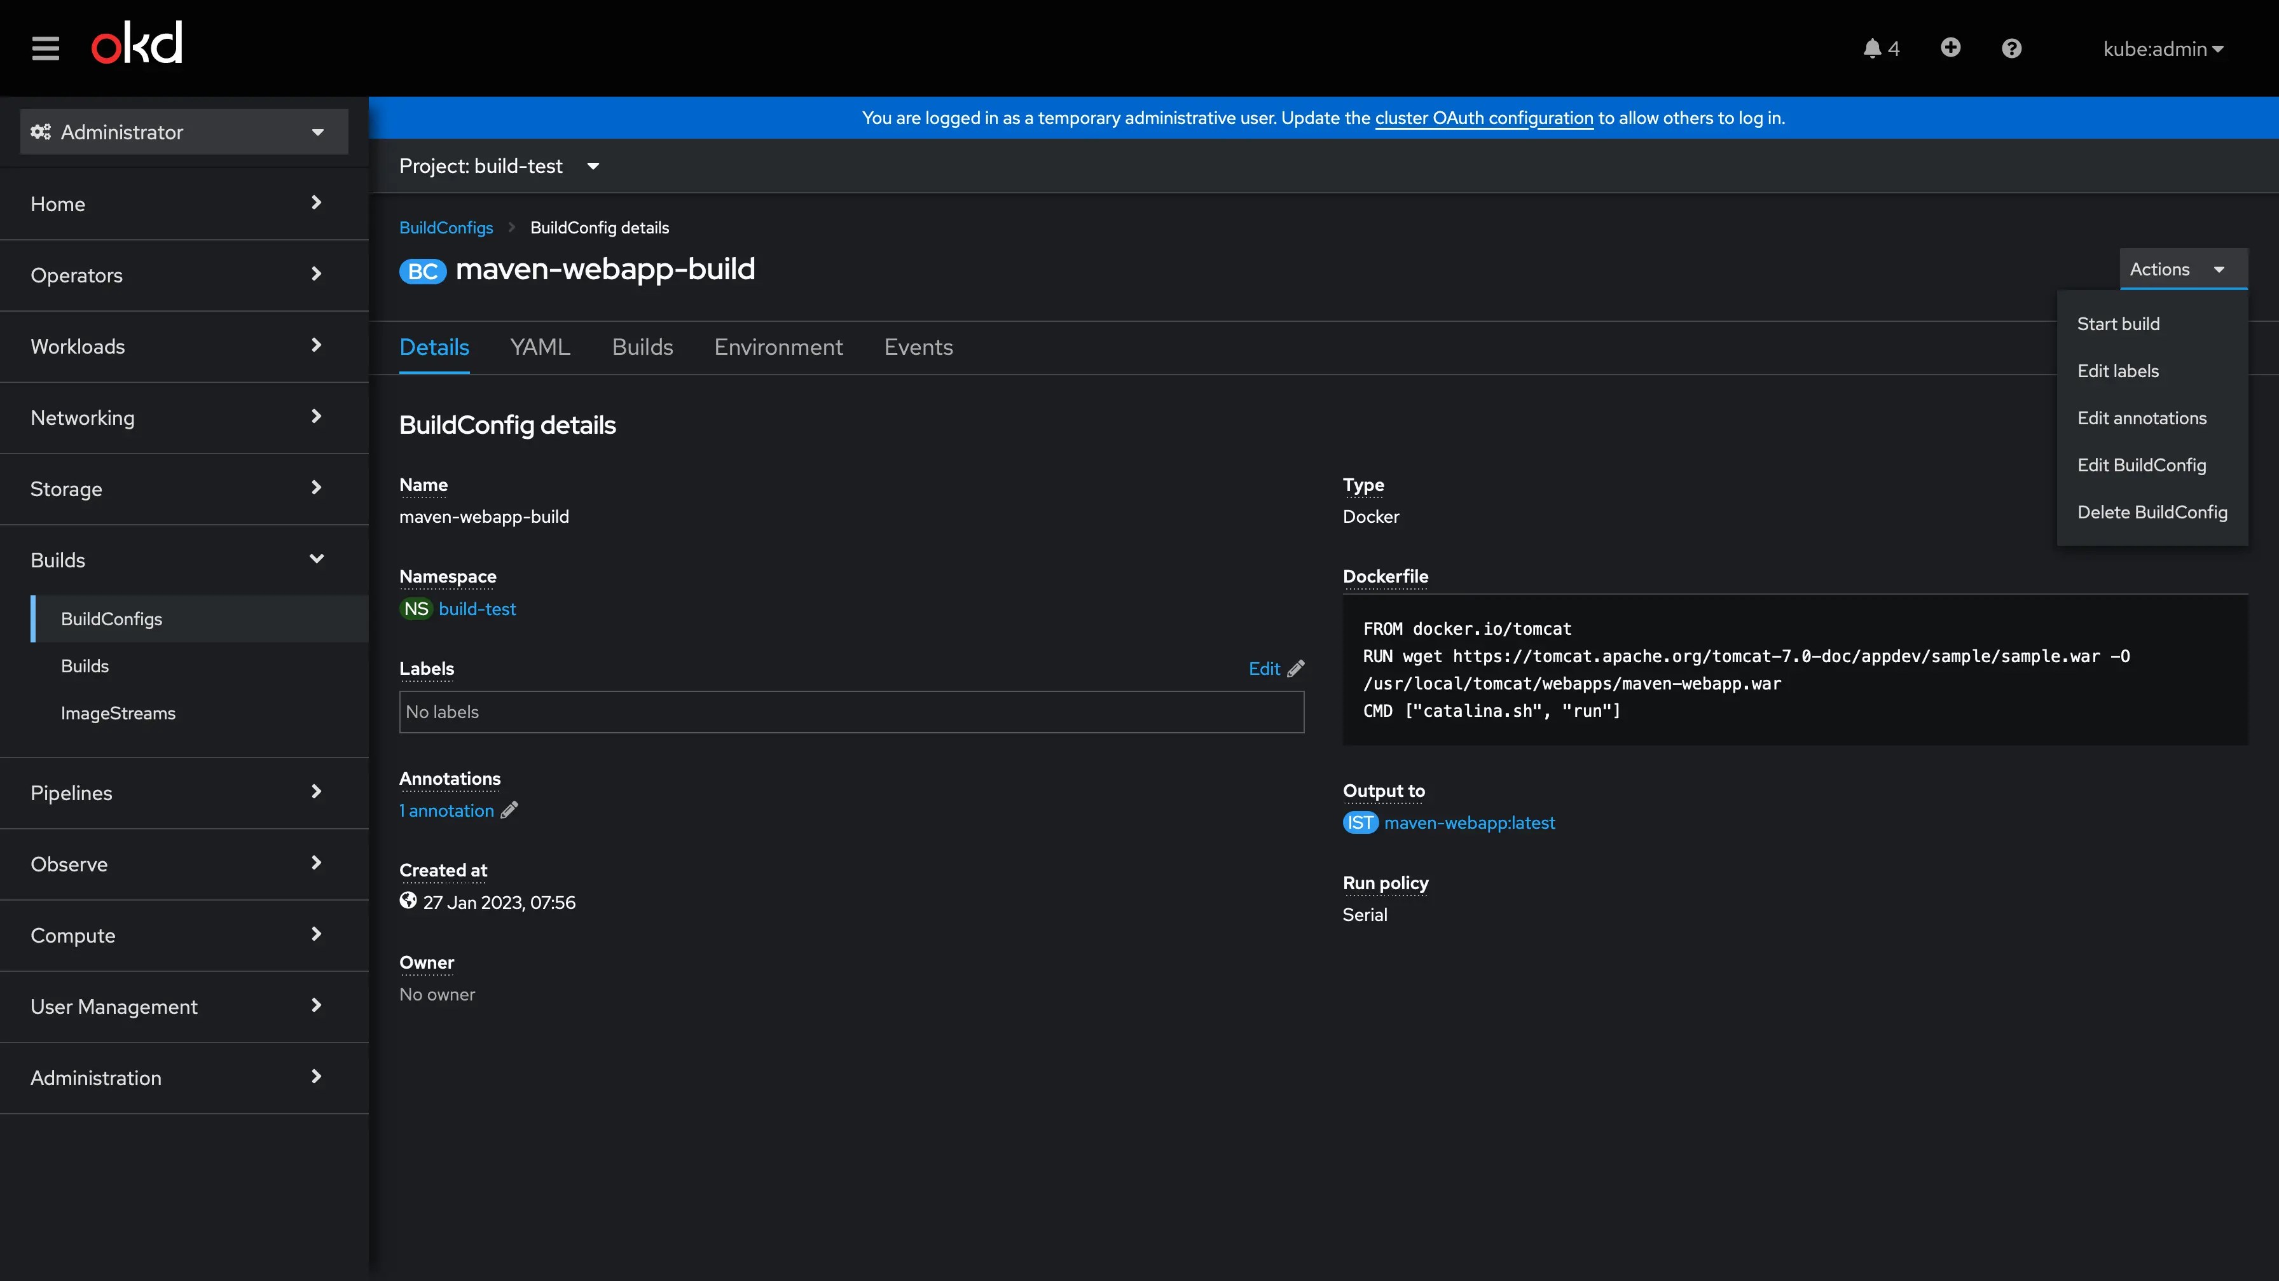Click the pencil icon beside 1 annotation
Image resolution: width=2279 pixels, height=1281 pixels.
point(509,810)
